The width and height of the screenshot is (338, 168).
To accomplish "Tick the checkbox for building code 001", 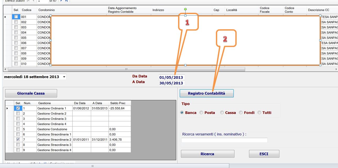I will point(16,17).
